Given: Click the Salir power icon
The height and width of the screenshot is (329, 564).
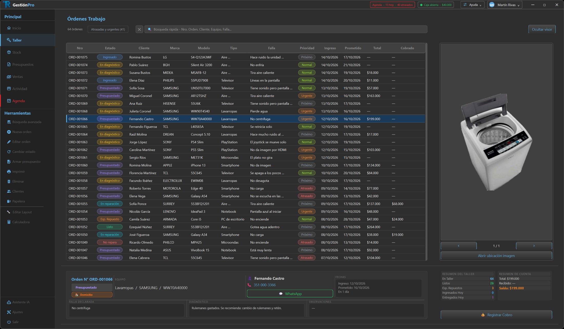Looking at the screenshot, I should point(9,322).
